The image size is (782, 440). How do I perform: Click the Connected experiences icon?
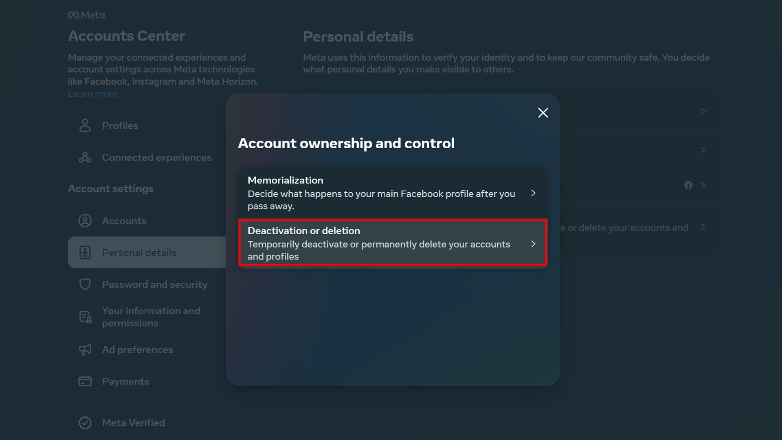click(85, 157)
